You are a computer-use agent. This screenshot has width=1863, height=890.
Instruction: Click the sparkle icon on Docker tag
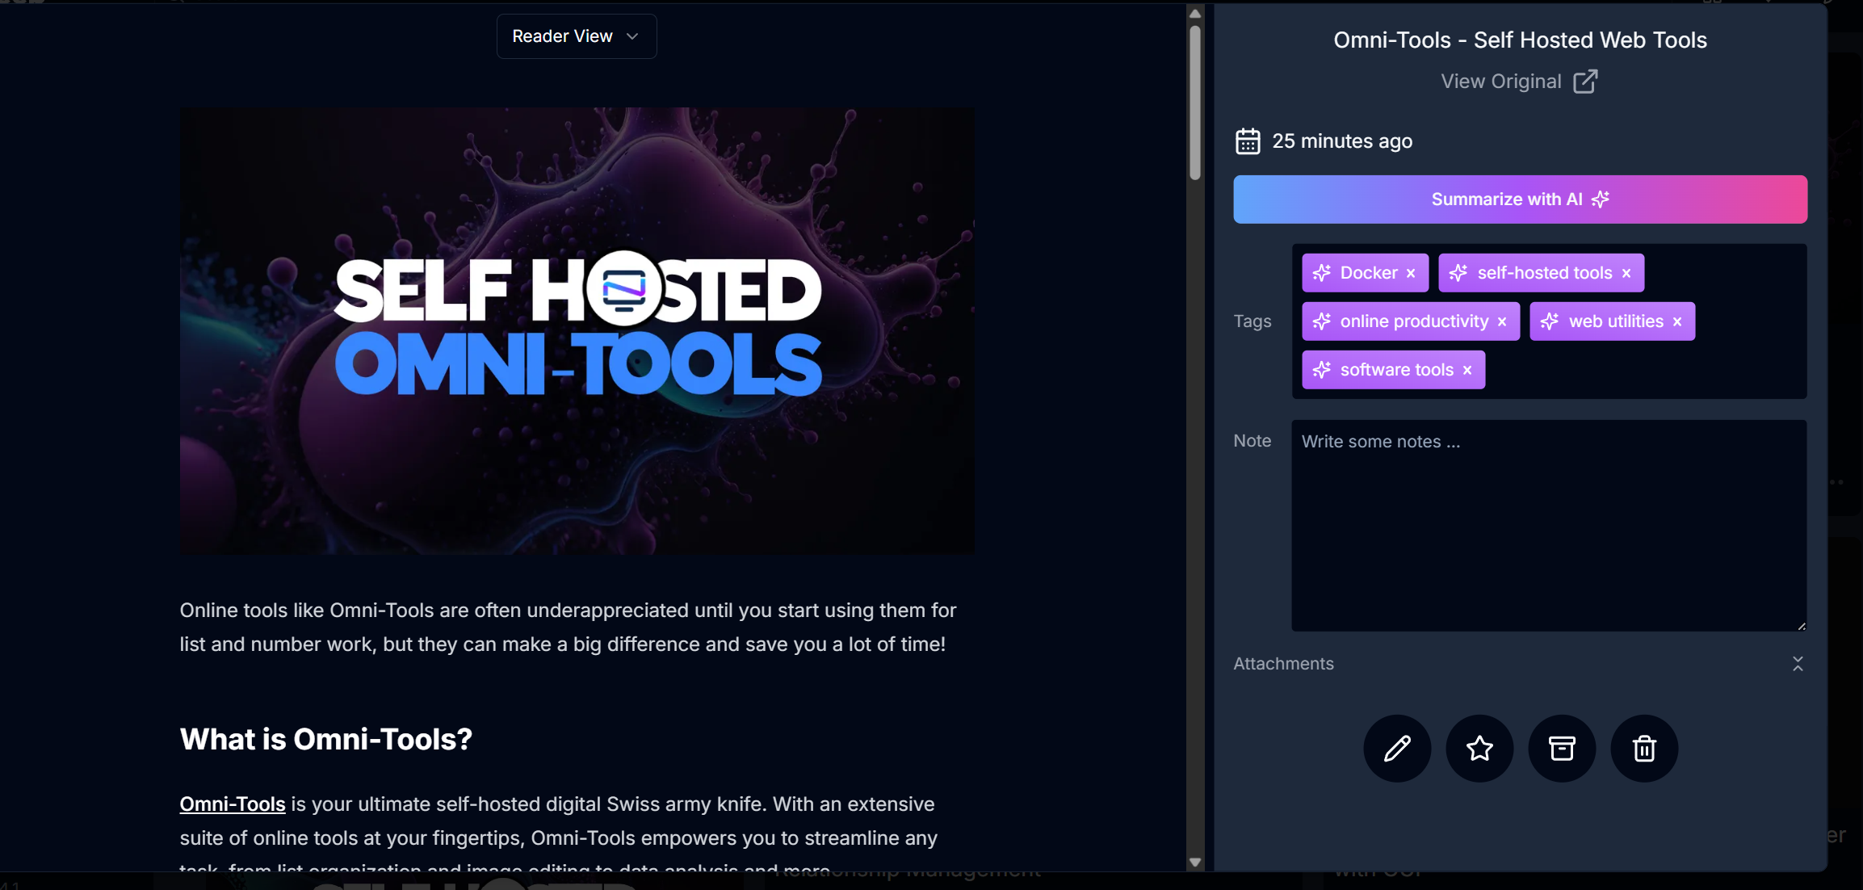tap(1322, 273)
